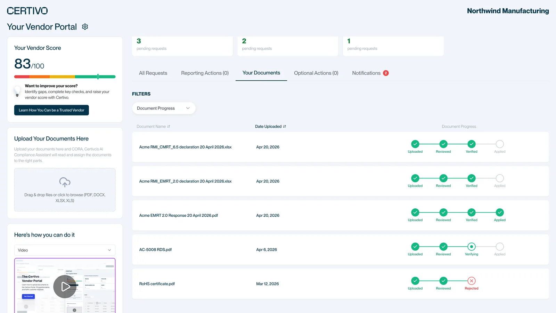Open Acme RMI_EMRT_2.0 declaration 20 April 2026.xlsx
This screenshot has width=556, height=313.
click(x=185, y=181)
